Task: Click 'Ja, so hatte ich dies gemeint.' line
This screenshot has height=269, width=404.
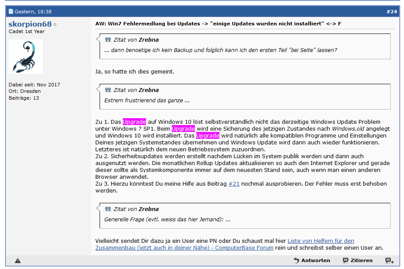Action: 135,72
